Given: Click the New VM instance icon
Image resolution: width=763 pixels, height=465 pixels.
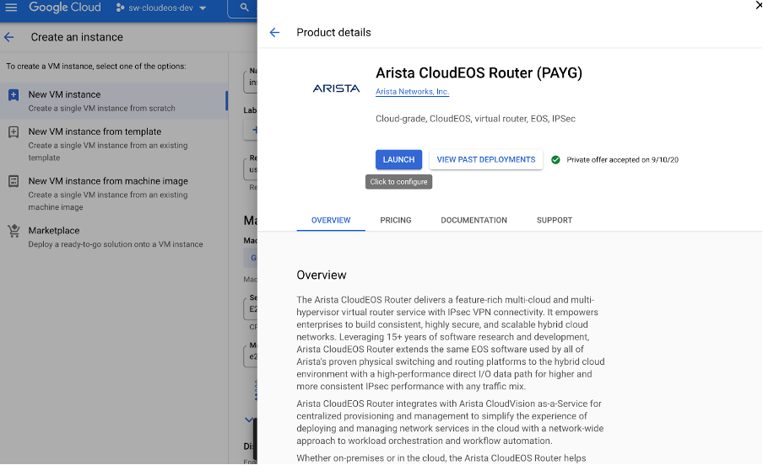Looking at the screenshot, I should [14, 94].
